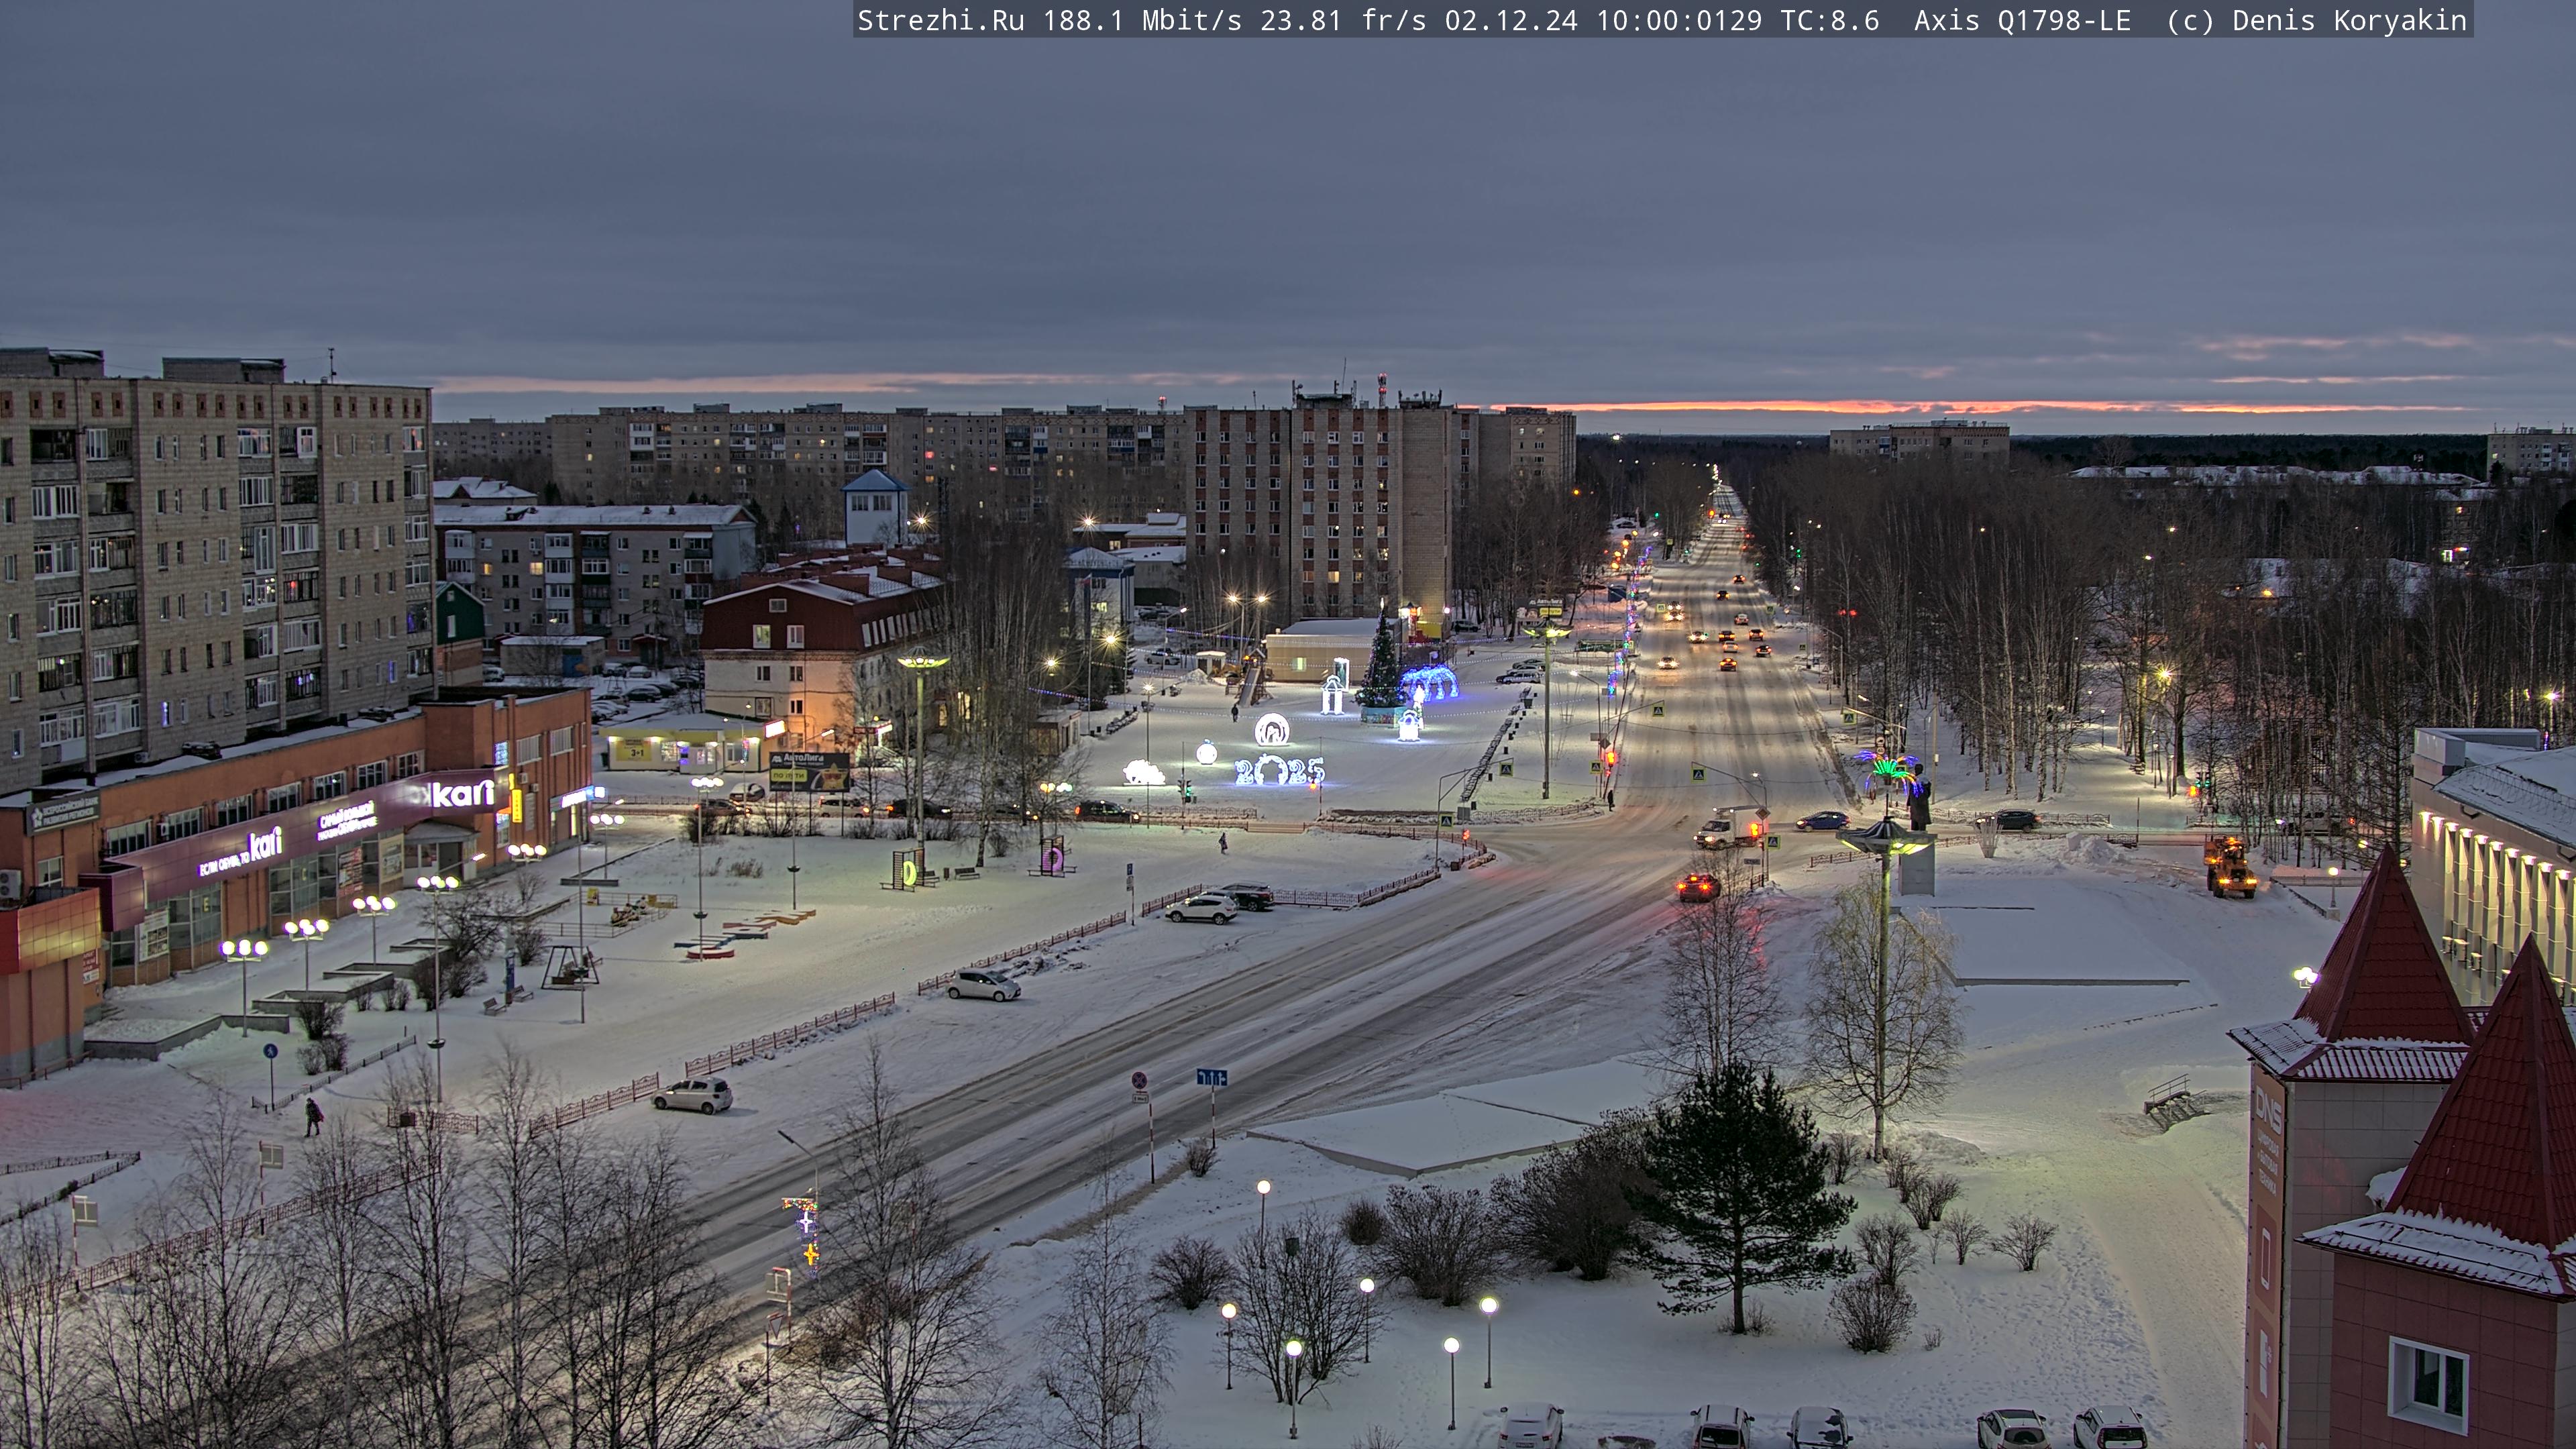Image resolution: width=2576 pixels, height=1449 pixels.
Task: Select the "(c) Denis Koryakin" credit text
Action: pos(2317,20)
